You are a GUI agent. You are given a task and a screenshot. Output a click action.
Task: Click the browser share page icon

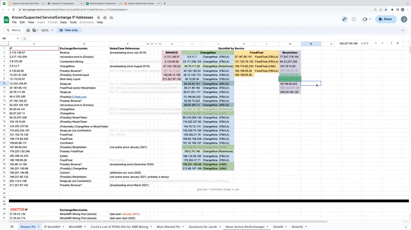(380, 10)
